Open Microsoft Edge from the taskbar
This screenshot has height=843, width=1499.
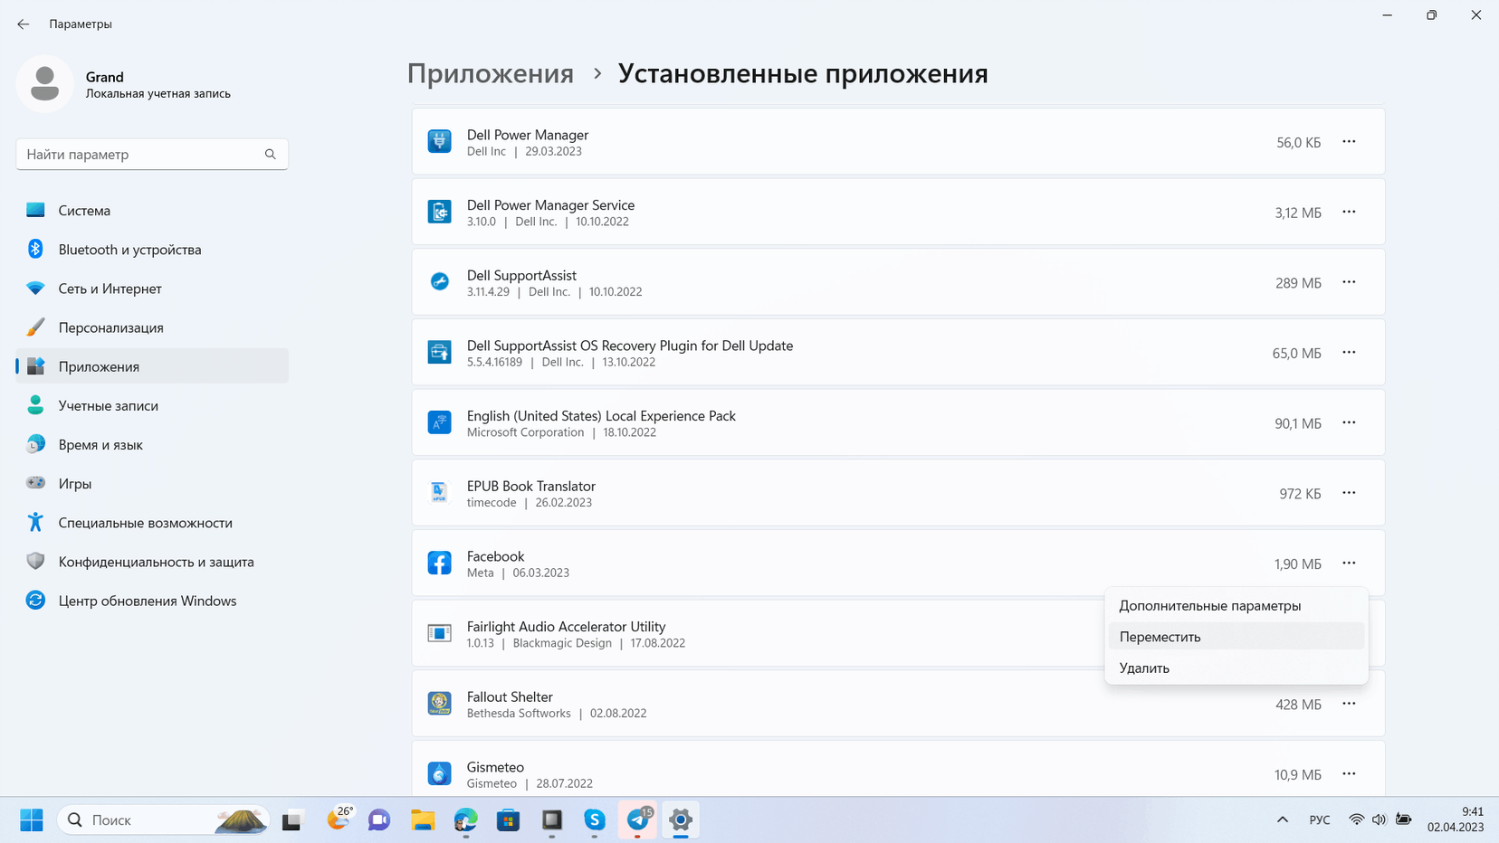tap(465, 819)
